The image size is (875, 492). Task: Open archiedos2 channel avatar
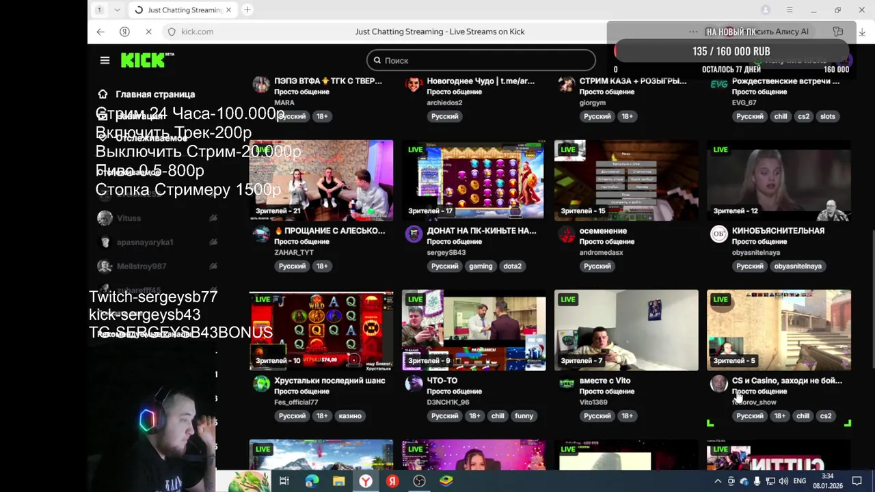(414, 85)
